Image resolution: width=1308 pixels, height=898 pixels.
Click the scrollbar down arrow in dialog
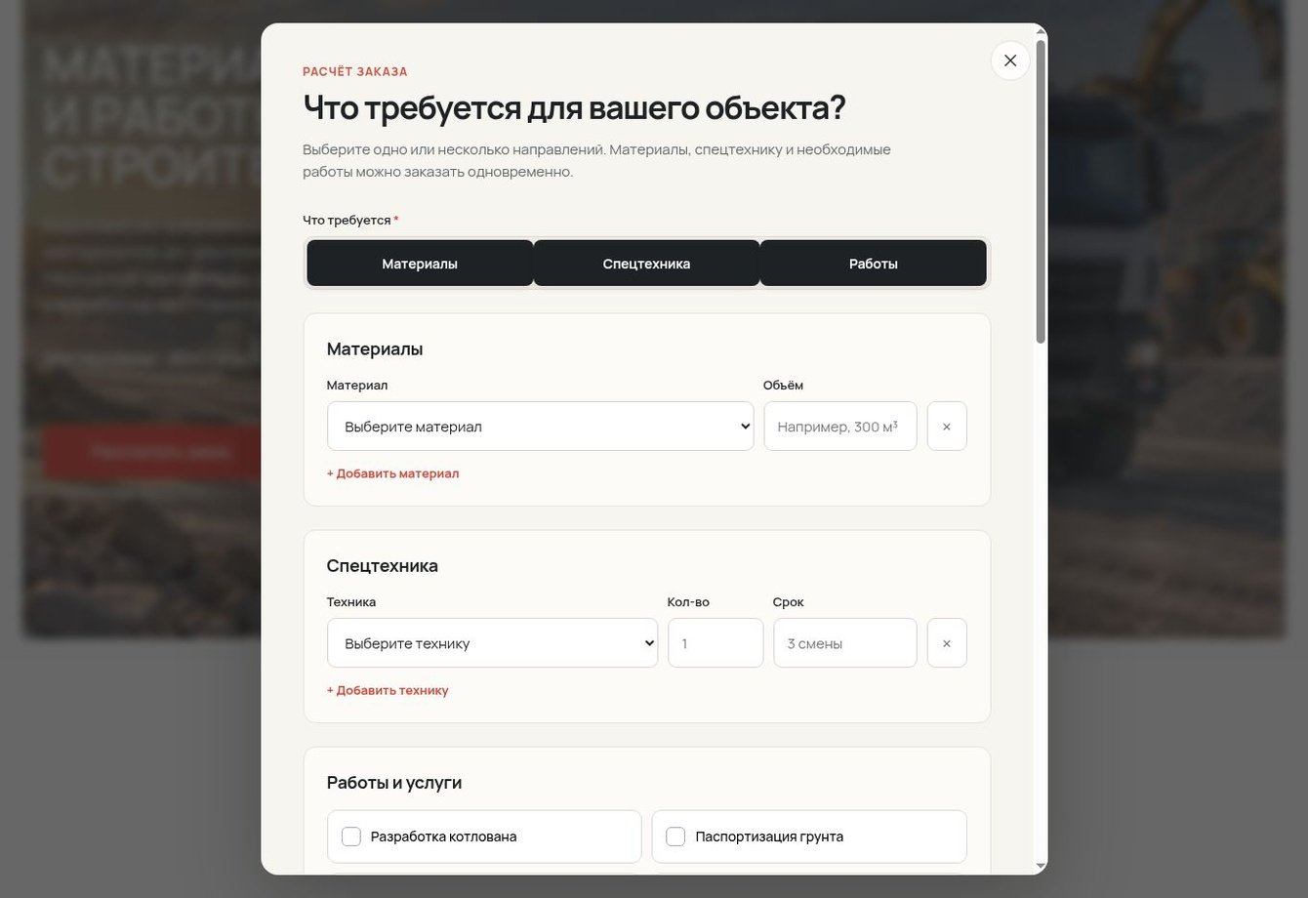(x=1041, y=866)
